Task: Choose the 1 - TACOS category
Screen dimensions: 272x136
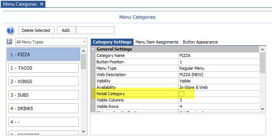Action: [x=44, y=68]
